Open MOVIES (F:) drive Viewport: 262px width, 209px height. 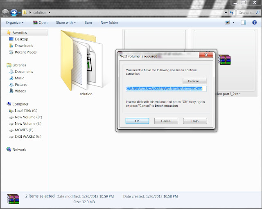click(x=24, y=130)
